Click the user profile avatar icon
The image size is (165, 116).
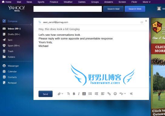(x=159, y=8)
